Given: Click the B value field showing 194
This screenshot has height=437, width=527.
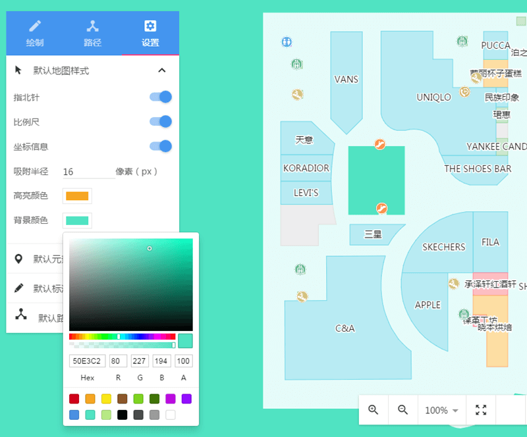Looking at the screenshot, I should (x=161, y=361).
